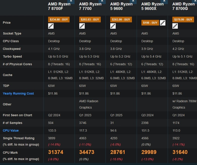The height and width of the screenshot is (165, 197).
Task: Select the (-14.6%) single thread difference
Action: [54, 145]
